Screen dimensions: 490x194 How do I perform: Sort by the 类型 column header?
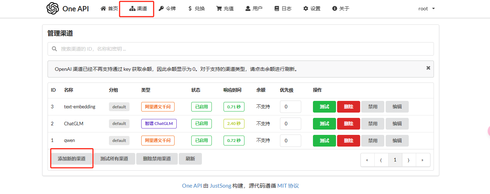pos(146,90)
